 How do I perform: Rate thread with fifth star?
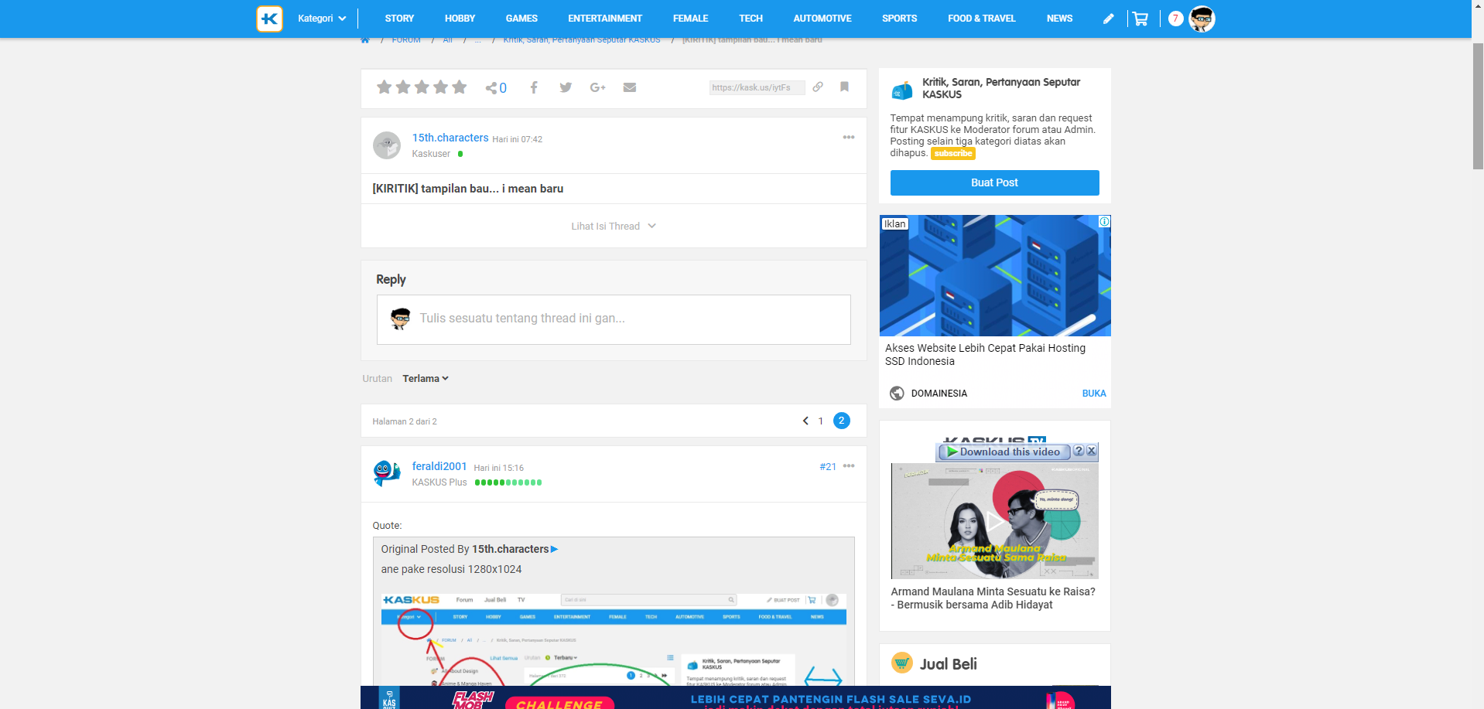[x=460, y=87]
